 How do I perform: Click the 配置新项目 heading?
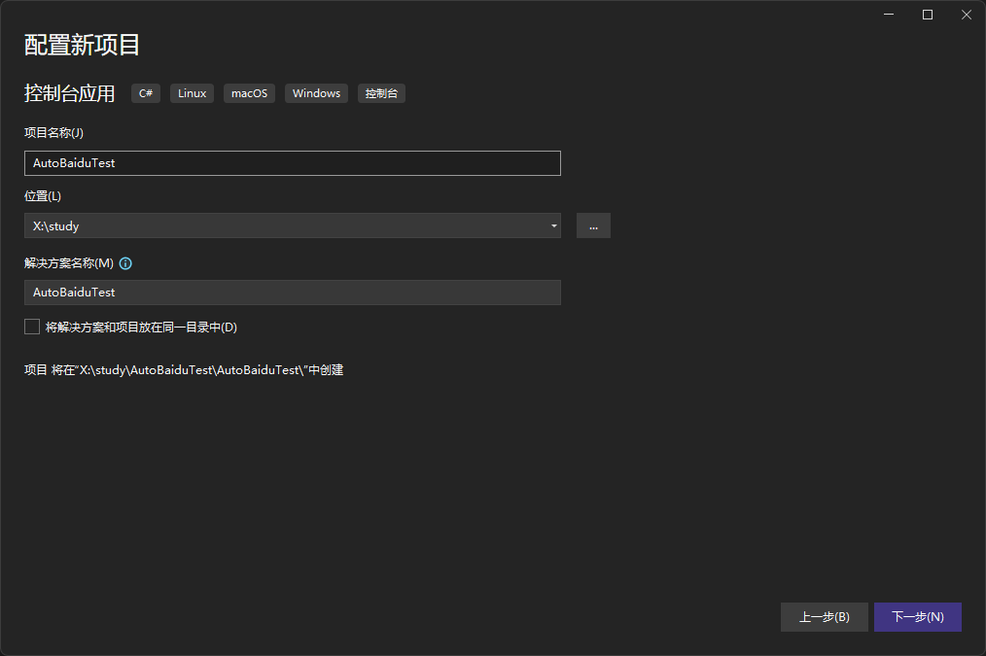[82, 46]
